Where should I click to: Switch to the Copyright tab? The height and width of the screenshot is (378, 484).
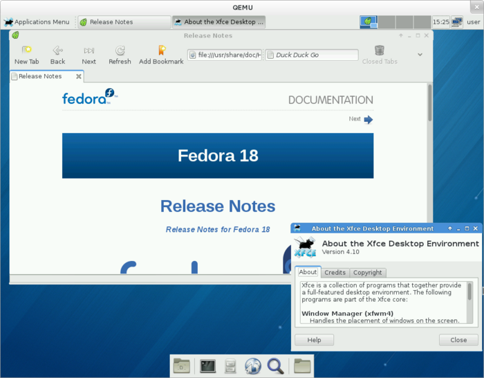click(x=367, y=273)
